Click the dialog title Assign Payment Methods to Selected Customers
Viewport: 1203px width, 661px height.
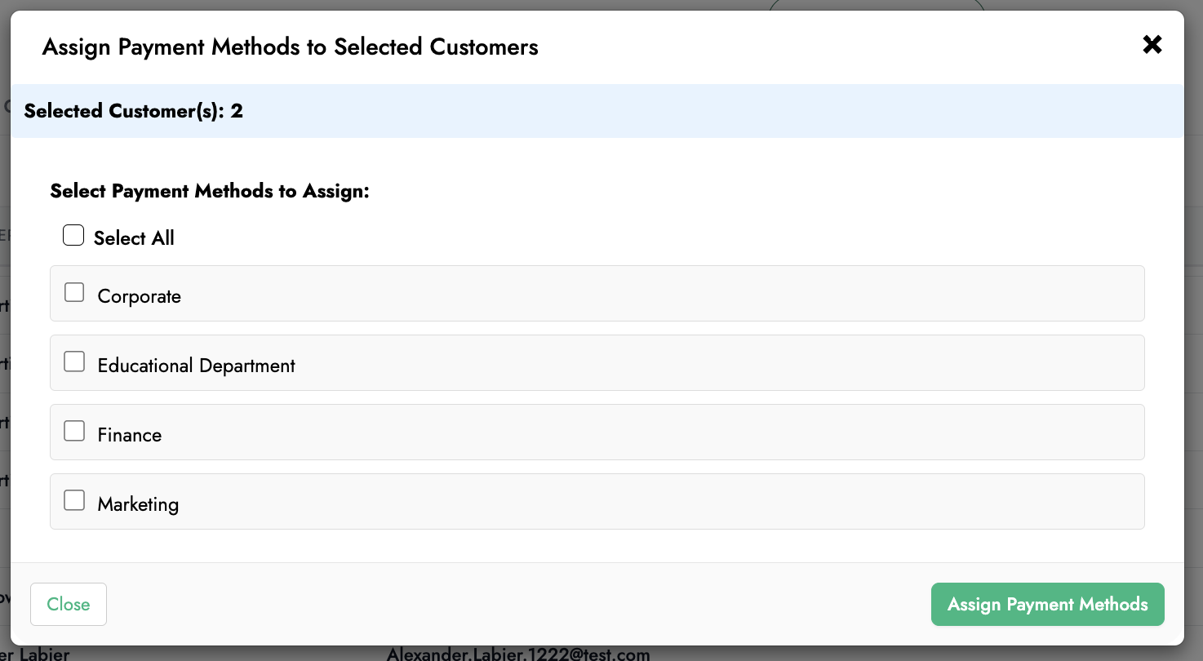[x=290, y=47]
